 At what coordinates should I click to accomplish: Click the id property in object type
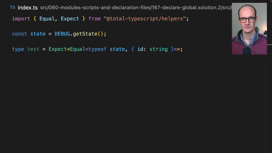[140, 49]
